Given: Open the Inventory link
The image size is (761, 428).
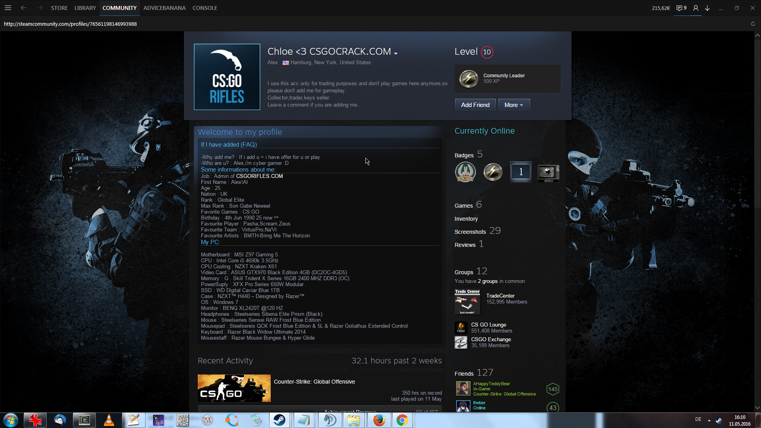Looking at the screenshot, I should pyautogui.click(x=466, y=219).
